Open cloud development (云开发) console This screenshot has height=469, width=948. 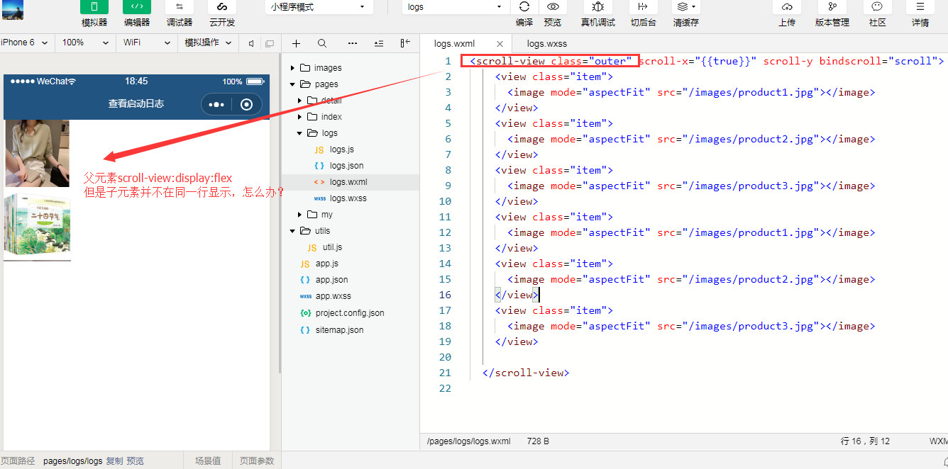tap(221, 7)
